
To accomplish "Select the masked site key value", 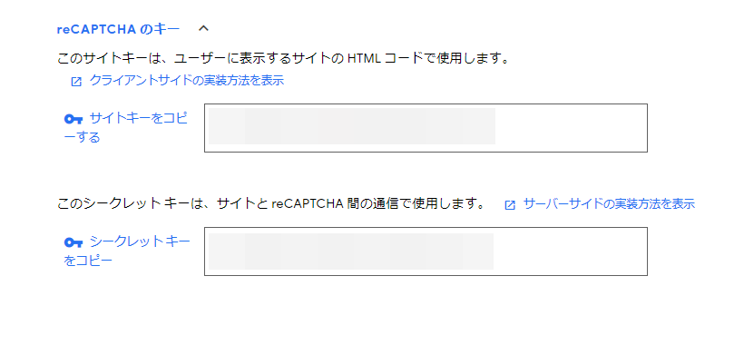I will point(352,126).
